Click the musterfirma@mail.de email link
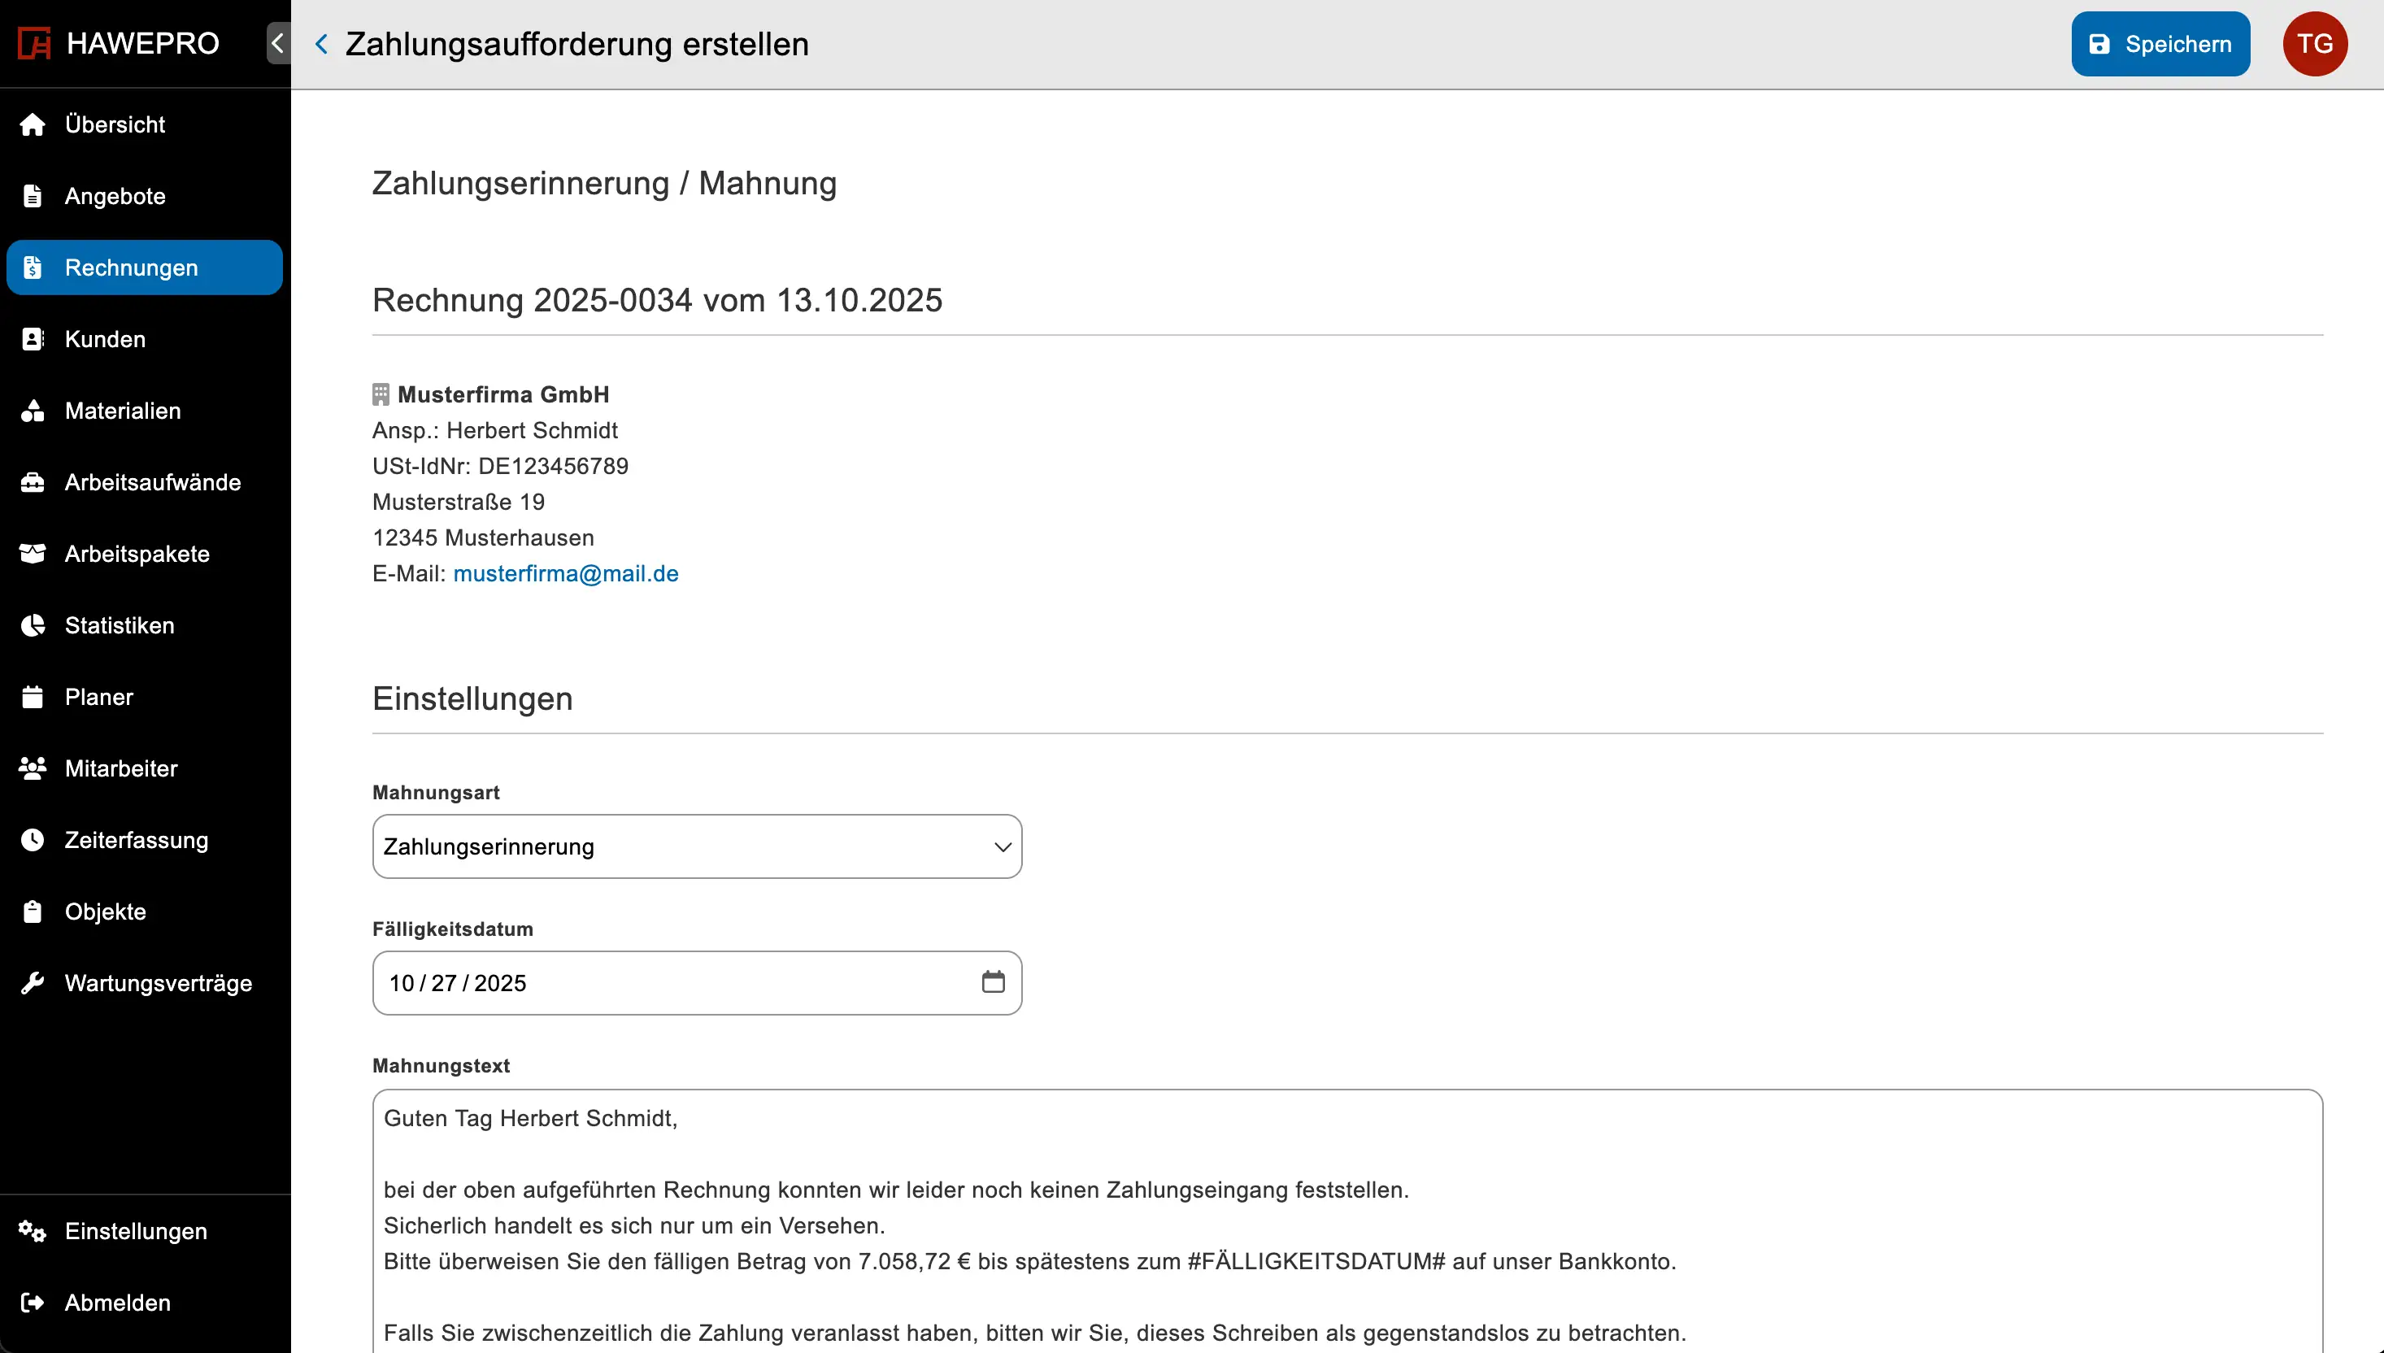This screenshot has width=2384, height=1353. click(565, 573)
